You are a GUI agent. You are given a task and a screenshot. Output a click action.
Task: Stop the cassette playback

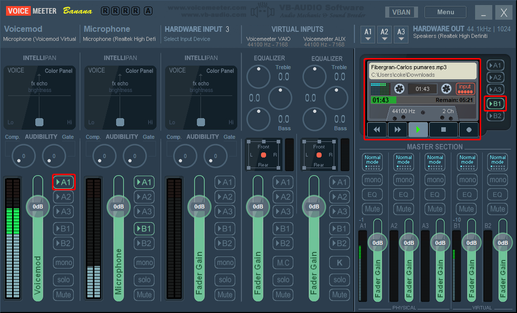click(x=443, y=130)
